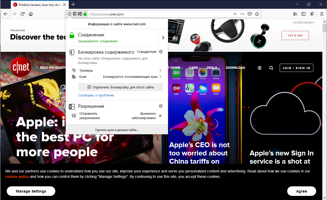
Task: Select the Product reviews CNET tab
Action: (40, 5)
